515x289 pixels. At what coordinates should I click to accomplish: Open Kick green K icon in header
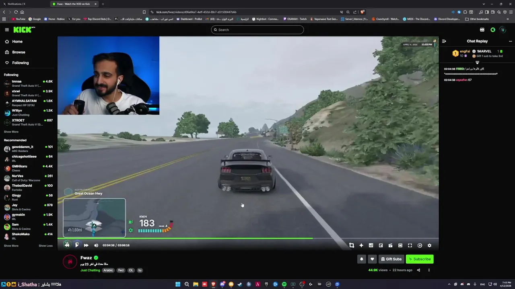tap(492, 30)
